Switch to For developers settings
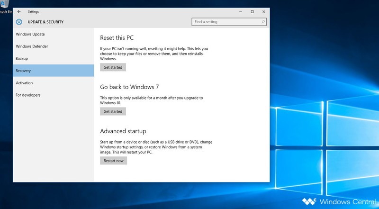The height and width of the screenshot is (209, 379). [x=54, y=95]
